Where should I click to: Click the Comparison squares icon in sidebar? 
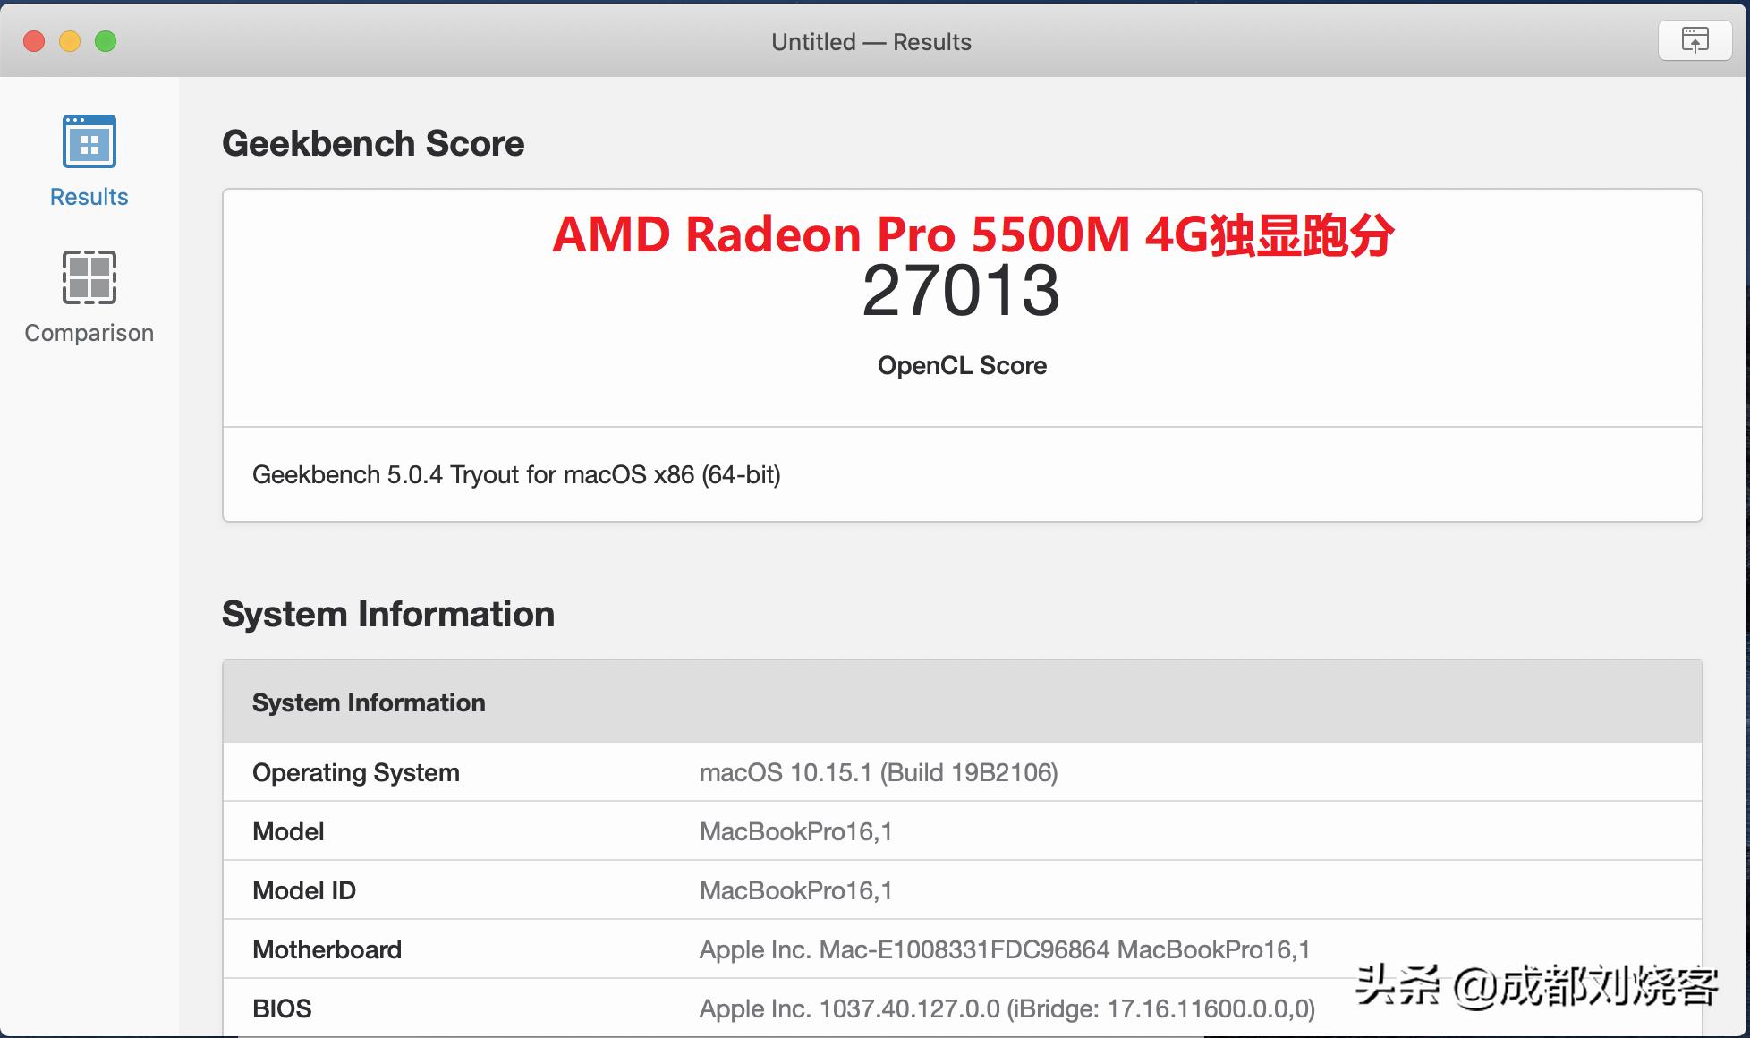[x=89, y=277]
